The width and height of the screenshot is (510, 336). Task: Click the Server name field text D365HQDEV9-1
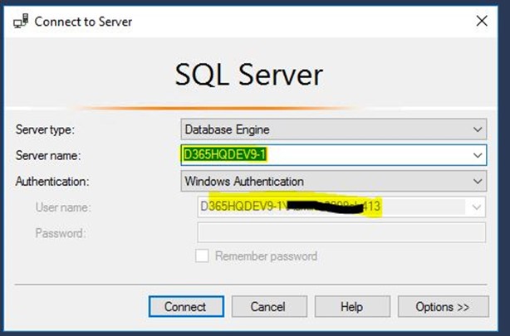pyautogui.click(x=225, y=154)
